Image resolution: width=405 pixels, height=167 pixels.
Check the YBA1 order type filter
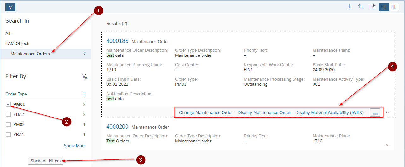pos(9,135)
